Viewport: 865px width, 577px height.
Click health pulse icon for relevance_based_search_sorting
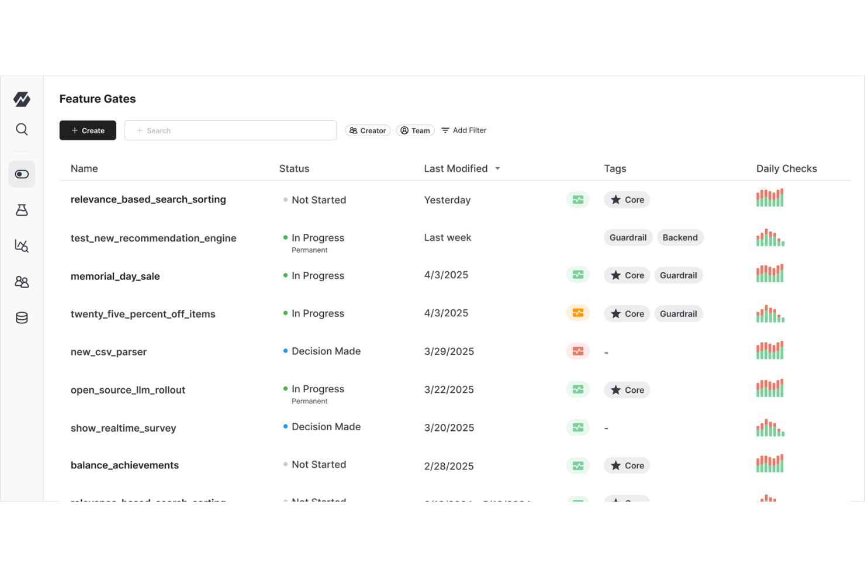578,200
